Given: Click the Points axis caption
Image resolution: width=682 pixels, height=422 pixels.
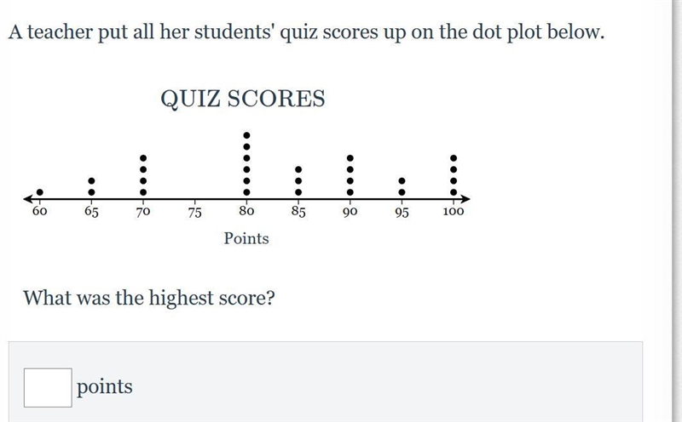Looking at the screenshot, I should pos(246,238).
